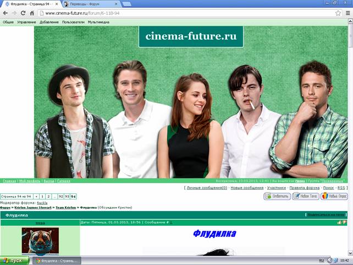
Task: Select the Флудилка - Страница 94 tab
Action: tap(31, 4)
